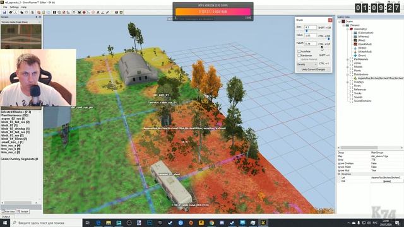Pin the Terrain panel with pin icon
Image resolution: width=404 pixels, height=227 pixels.
pos(37,17)
